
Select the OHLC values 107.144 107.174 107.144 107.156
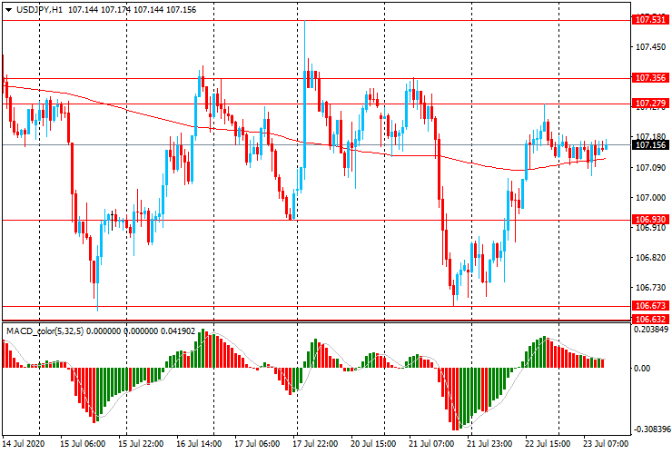pyautogui.click(x=132, y=9)
